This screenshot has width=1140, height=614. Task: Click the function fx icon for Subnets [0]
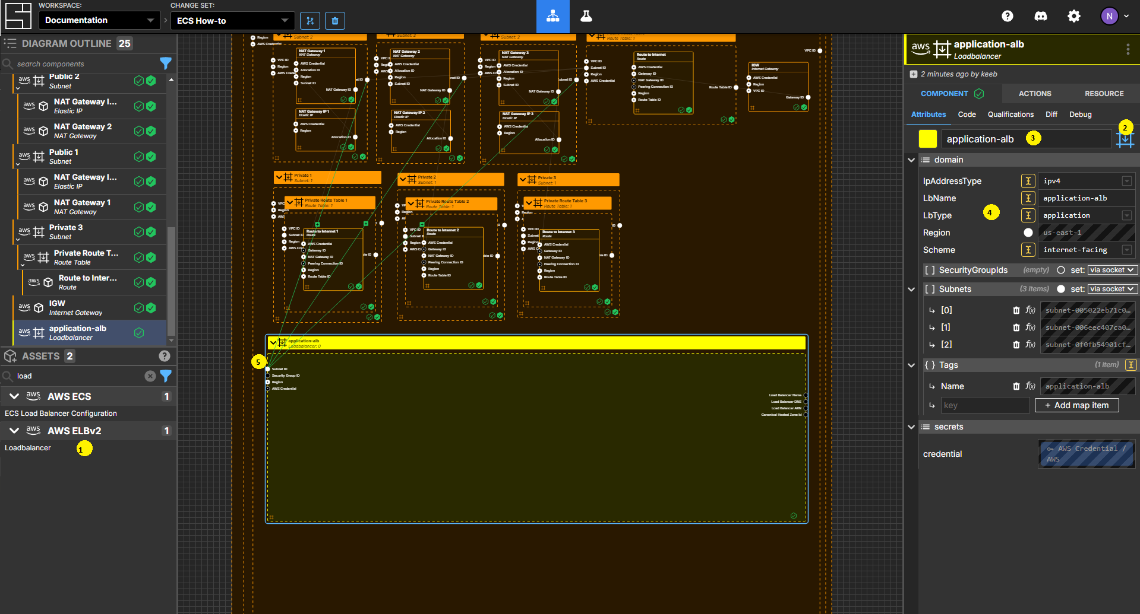tap(1030, 310)
